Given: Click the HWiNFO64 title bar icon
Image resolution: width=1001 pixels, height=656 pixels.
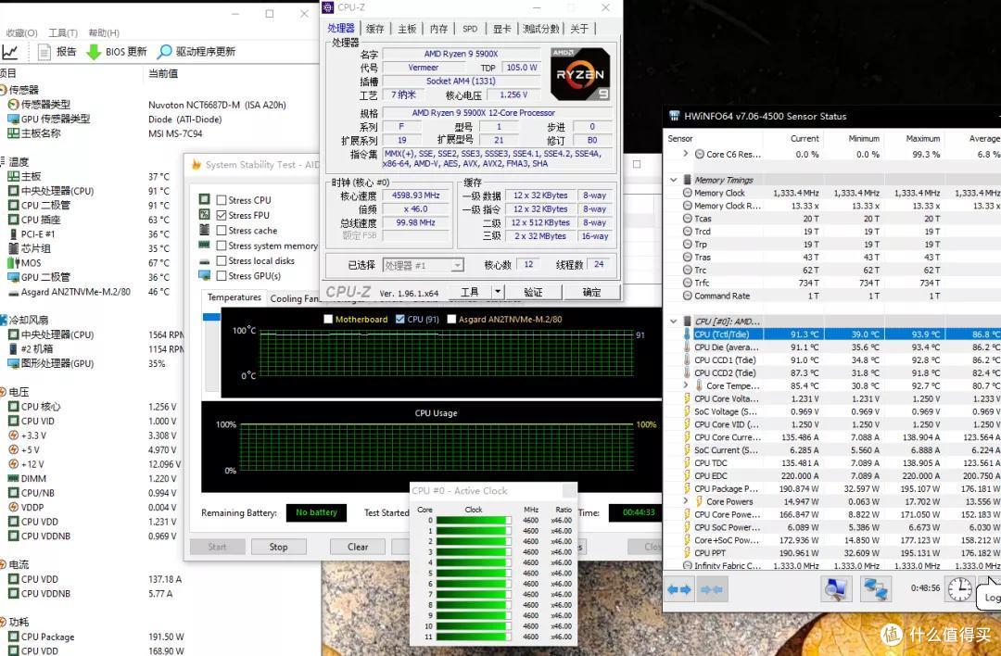Looking at the screenshot, I should click(x=674, y=116).
